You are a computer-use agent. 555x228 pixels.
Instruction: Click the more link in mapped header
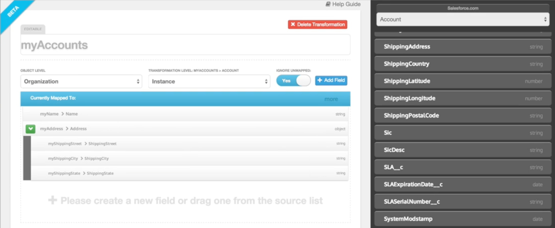click(331, 99)
